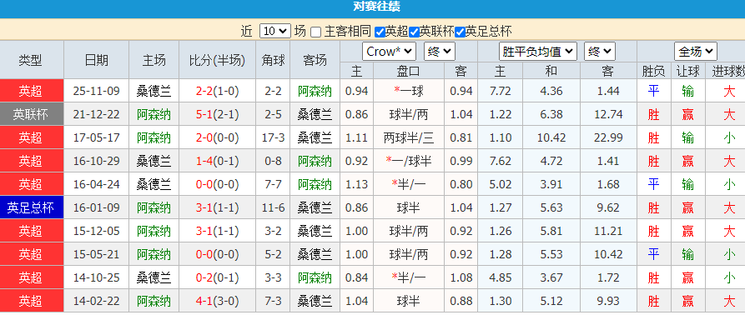This screenshot has height=315, width=745.
Task: Click the 4-1(3-0) score on 14-02-22
Action: 217,301
